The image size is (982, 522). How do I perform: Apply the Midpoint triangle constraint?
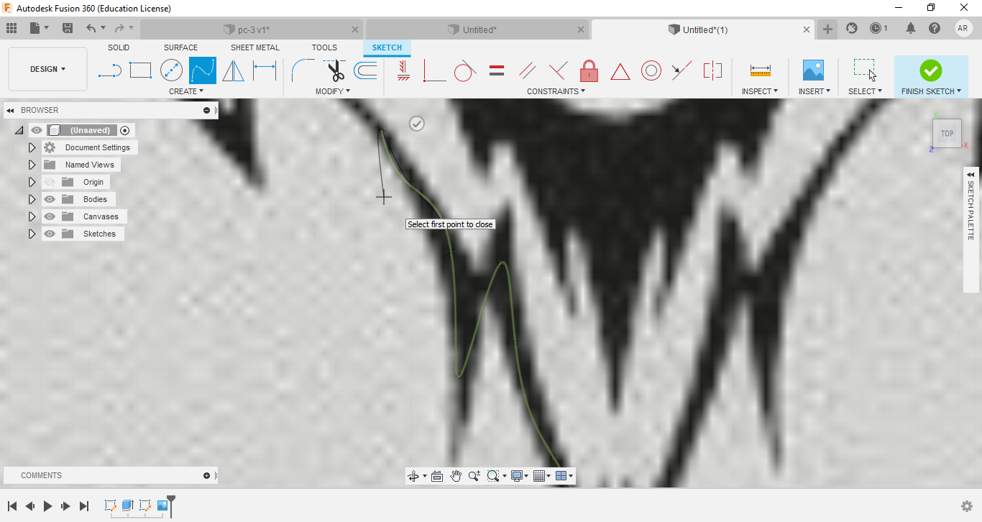(x=620, y=71)
